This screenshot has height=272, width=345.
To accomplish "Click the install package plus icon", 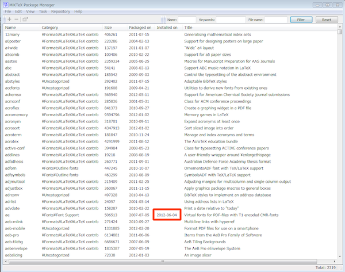I will click(x=9, y=20).
